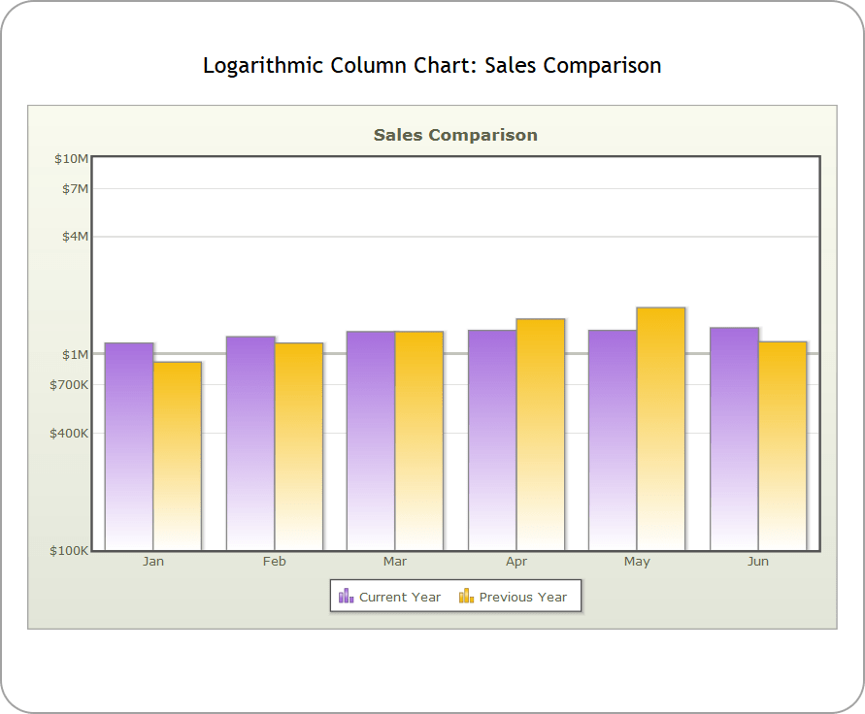Click the Apr yellow column

click(x=541, y=432)
